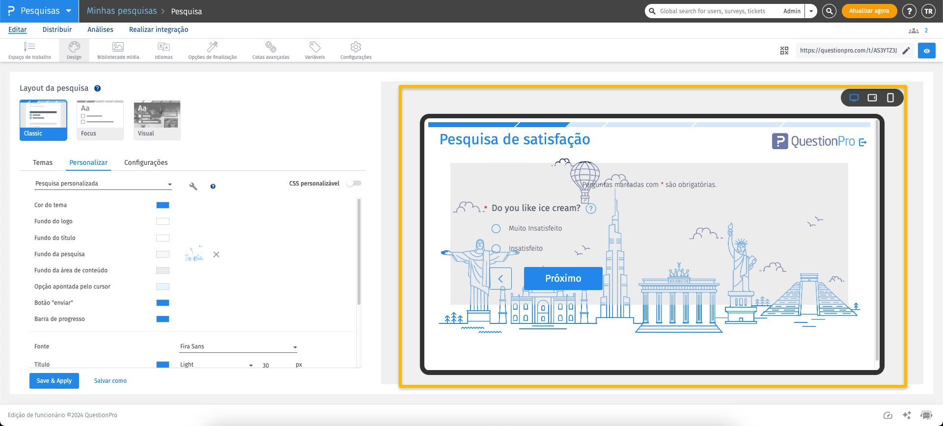Remove the survey background image
The height and width of the screenshot is (426, 943).
pos(216,254)
